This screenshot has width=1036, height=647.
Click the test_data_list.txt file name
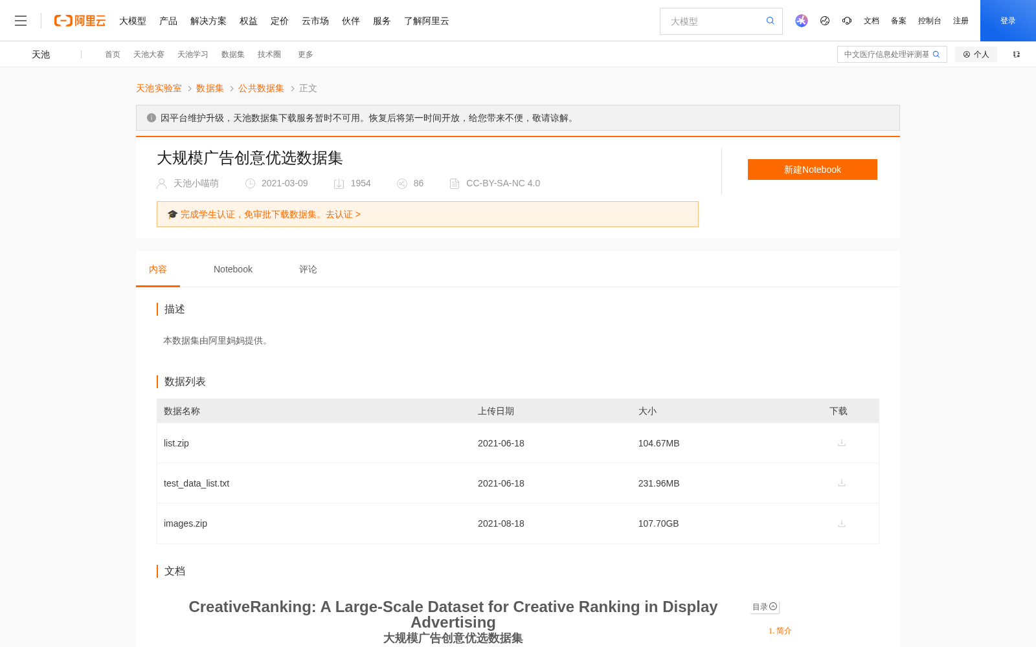coord(196,483)
